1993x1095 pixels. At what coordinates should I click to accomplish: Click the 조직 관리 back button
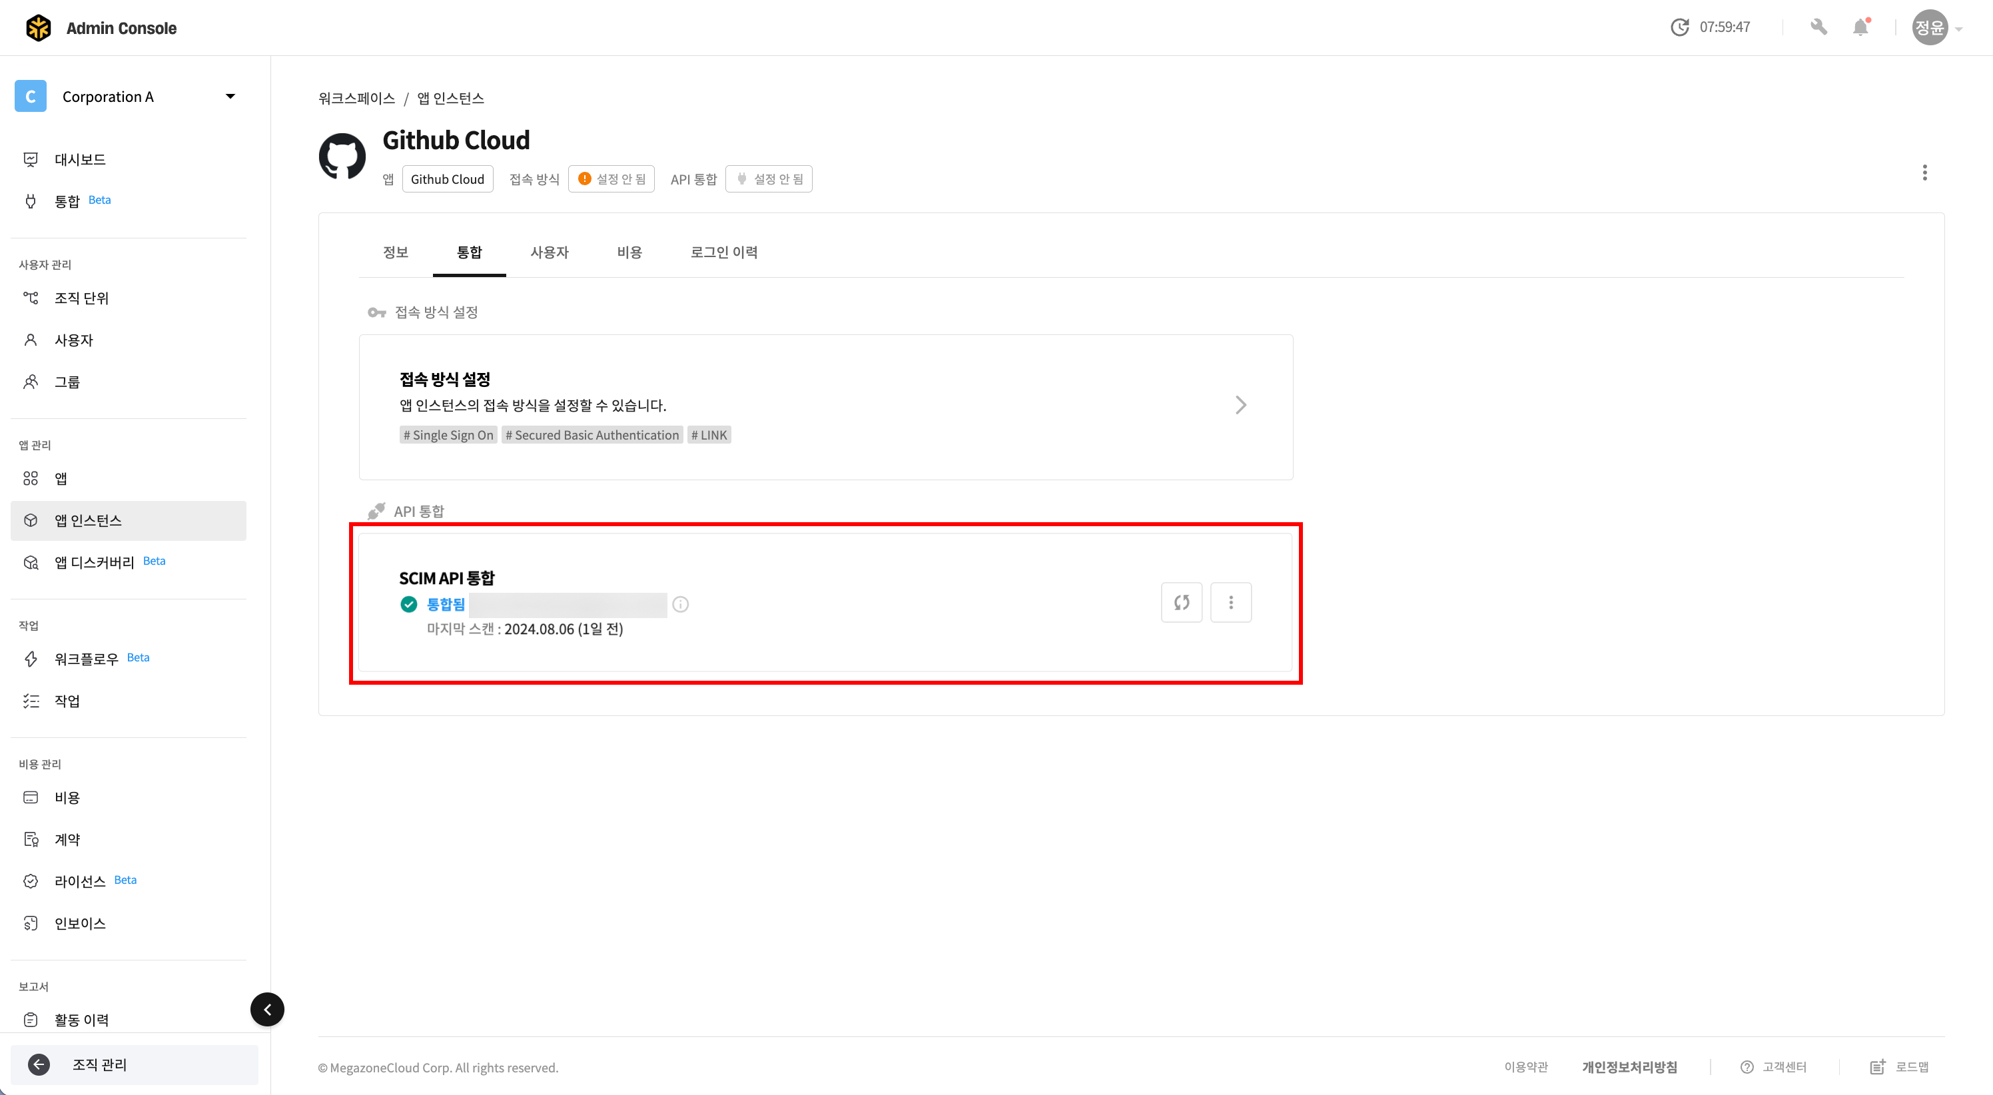coord(135,1065)
